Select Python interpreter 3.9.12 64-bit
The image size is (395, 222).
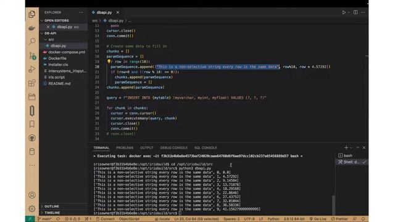click(x=294, y=219)
